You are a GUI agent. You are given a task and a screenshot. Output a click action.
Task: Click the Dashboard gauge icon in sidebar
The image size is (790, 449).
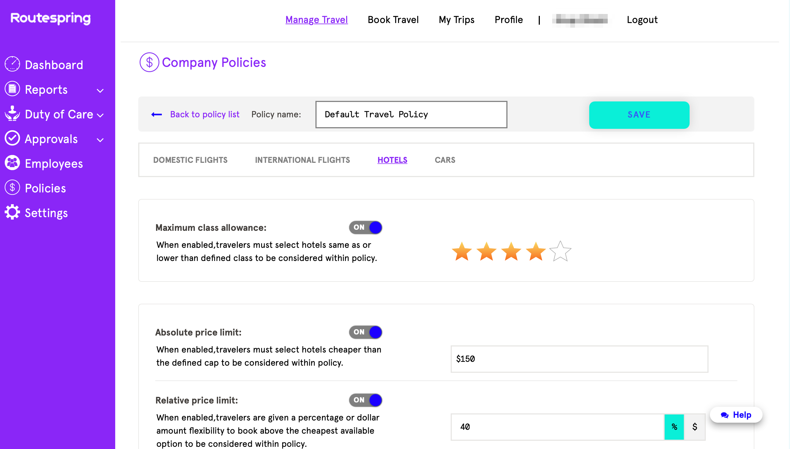point(12,64)
